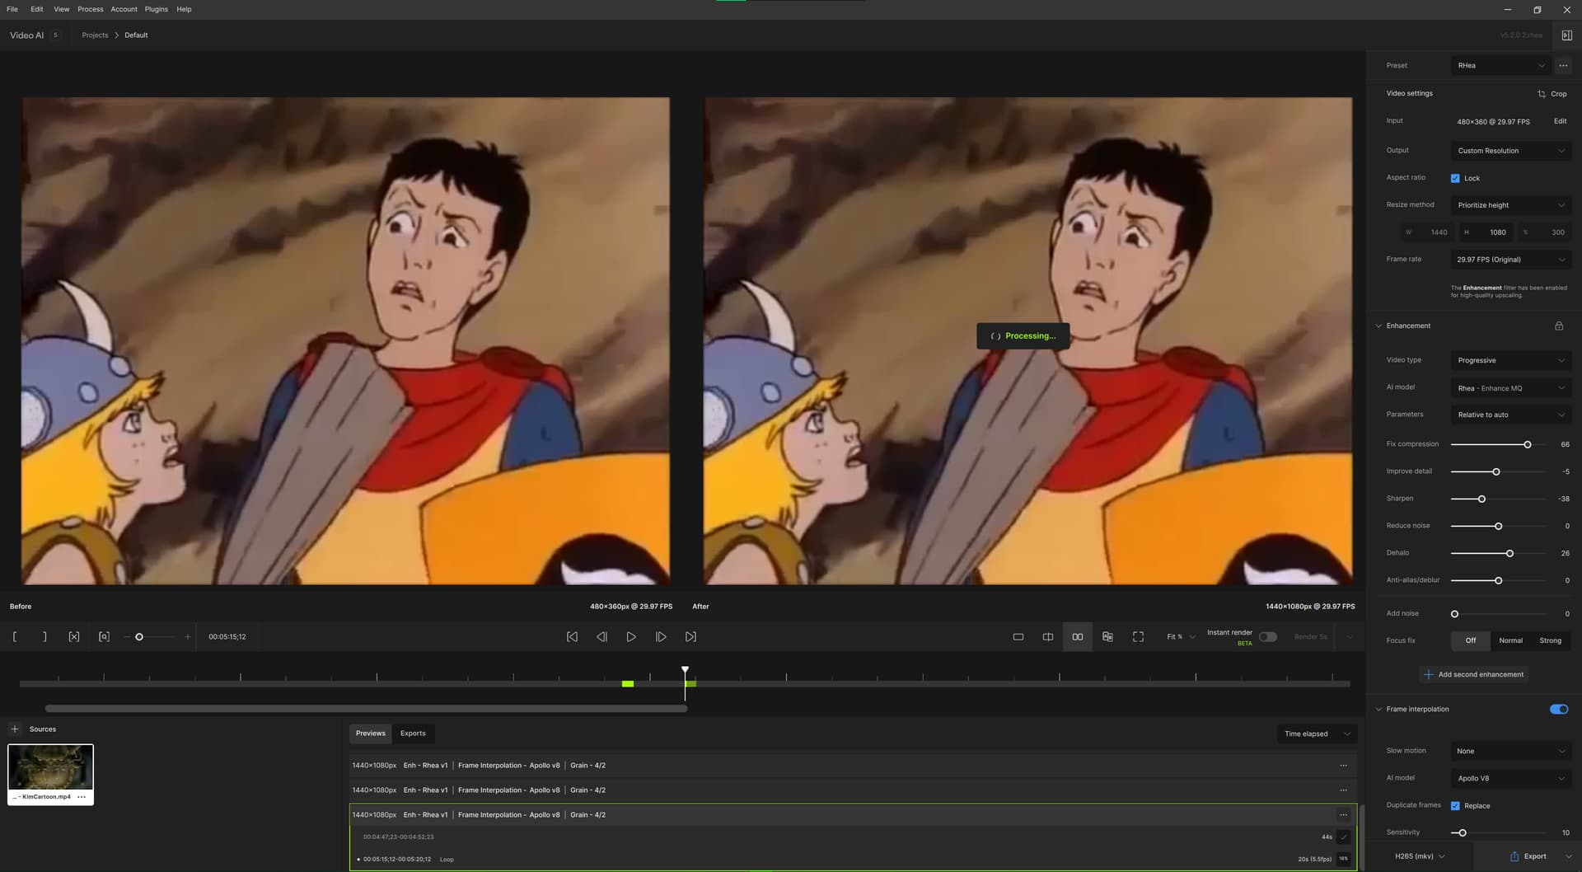1582x872 pixels.
Task: Expand the Frame rate dropdown
Action: (1510, 260)
